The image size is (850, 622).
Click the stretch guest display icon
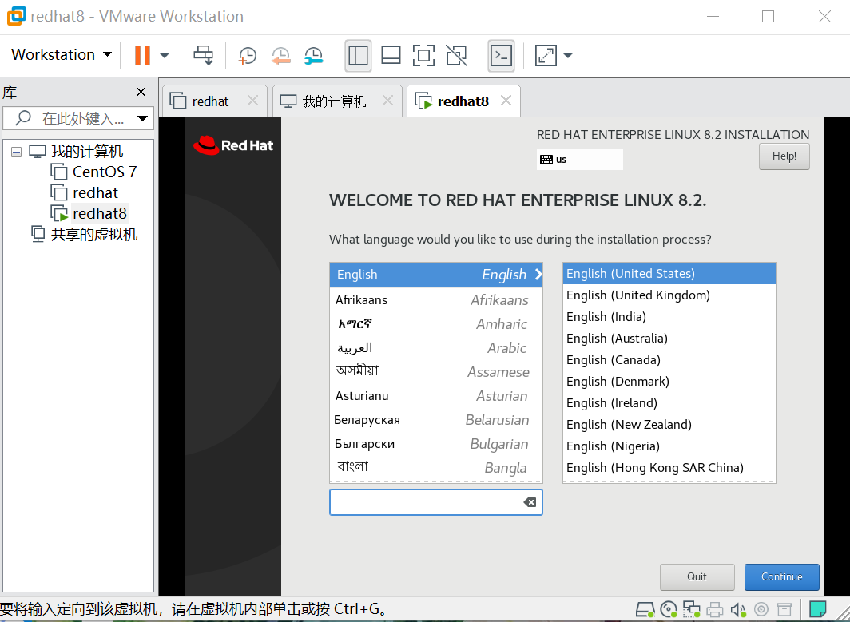(x=546, y=55)
